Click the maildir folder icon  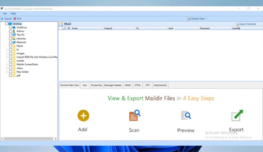tap(14, 61)
